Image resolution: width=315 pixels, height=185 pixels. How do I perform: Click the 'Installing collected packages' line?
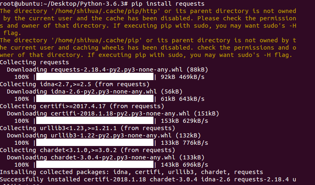click(x=131, y=172)
